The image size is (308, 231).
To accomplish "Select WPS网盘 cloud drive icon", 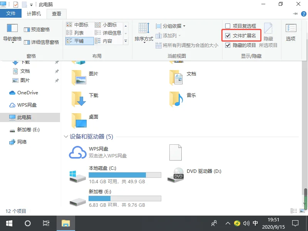I will [x=78, y=152].
